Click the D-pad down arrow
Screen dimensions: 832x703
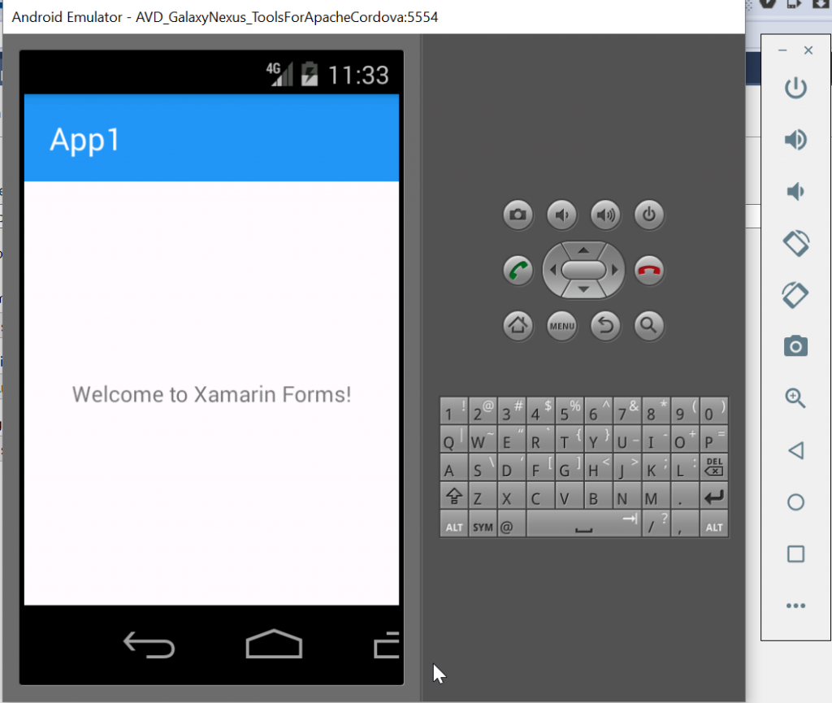point(583,289)
